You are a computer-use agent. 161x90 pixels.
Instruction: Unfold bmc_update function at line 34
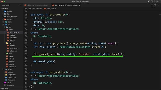(x=29, y=72)
